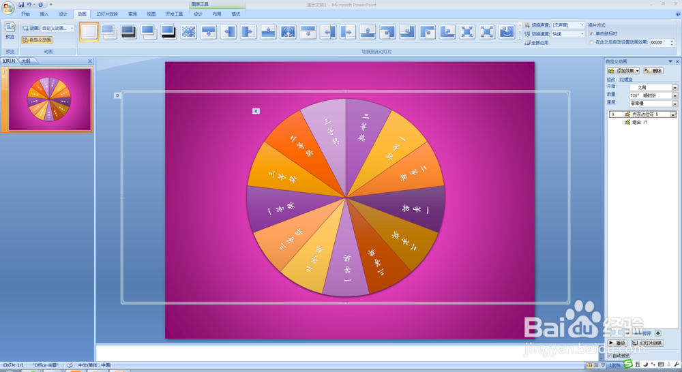The width and height of the screenshot is (682, 372).
Task: Apply the uncover left transition
Action: pos(327,32)
